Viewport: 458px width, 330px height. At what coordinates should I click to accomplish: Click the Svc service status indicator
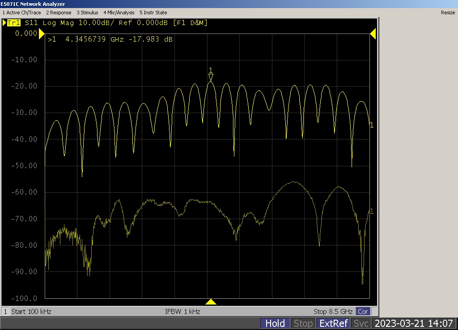(361, 323)
